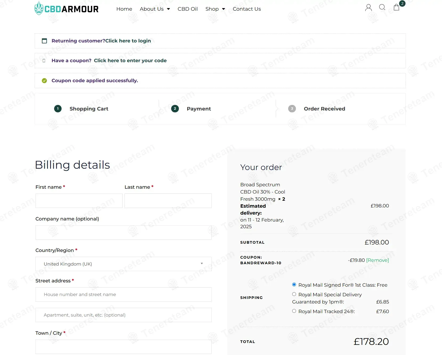Image resolution: width=442 pixels, height=355 pixels.
Task: Focus the House number and street name field
Action: 123,294
